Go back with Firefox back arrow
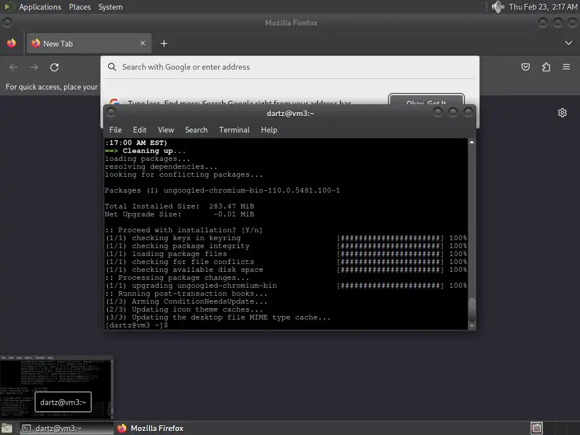The image size is (580, 435). click(14, 67)
